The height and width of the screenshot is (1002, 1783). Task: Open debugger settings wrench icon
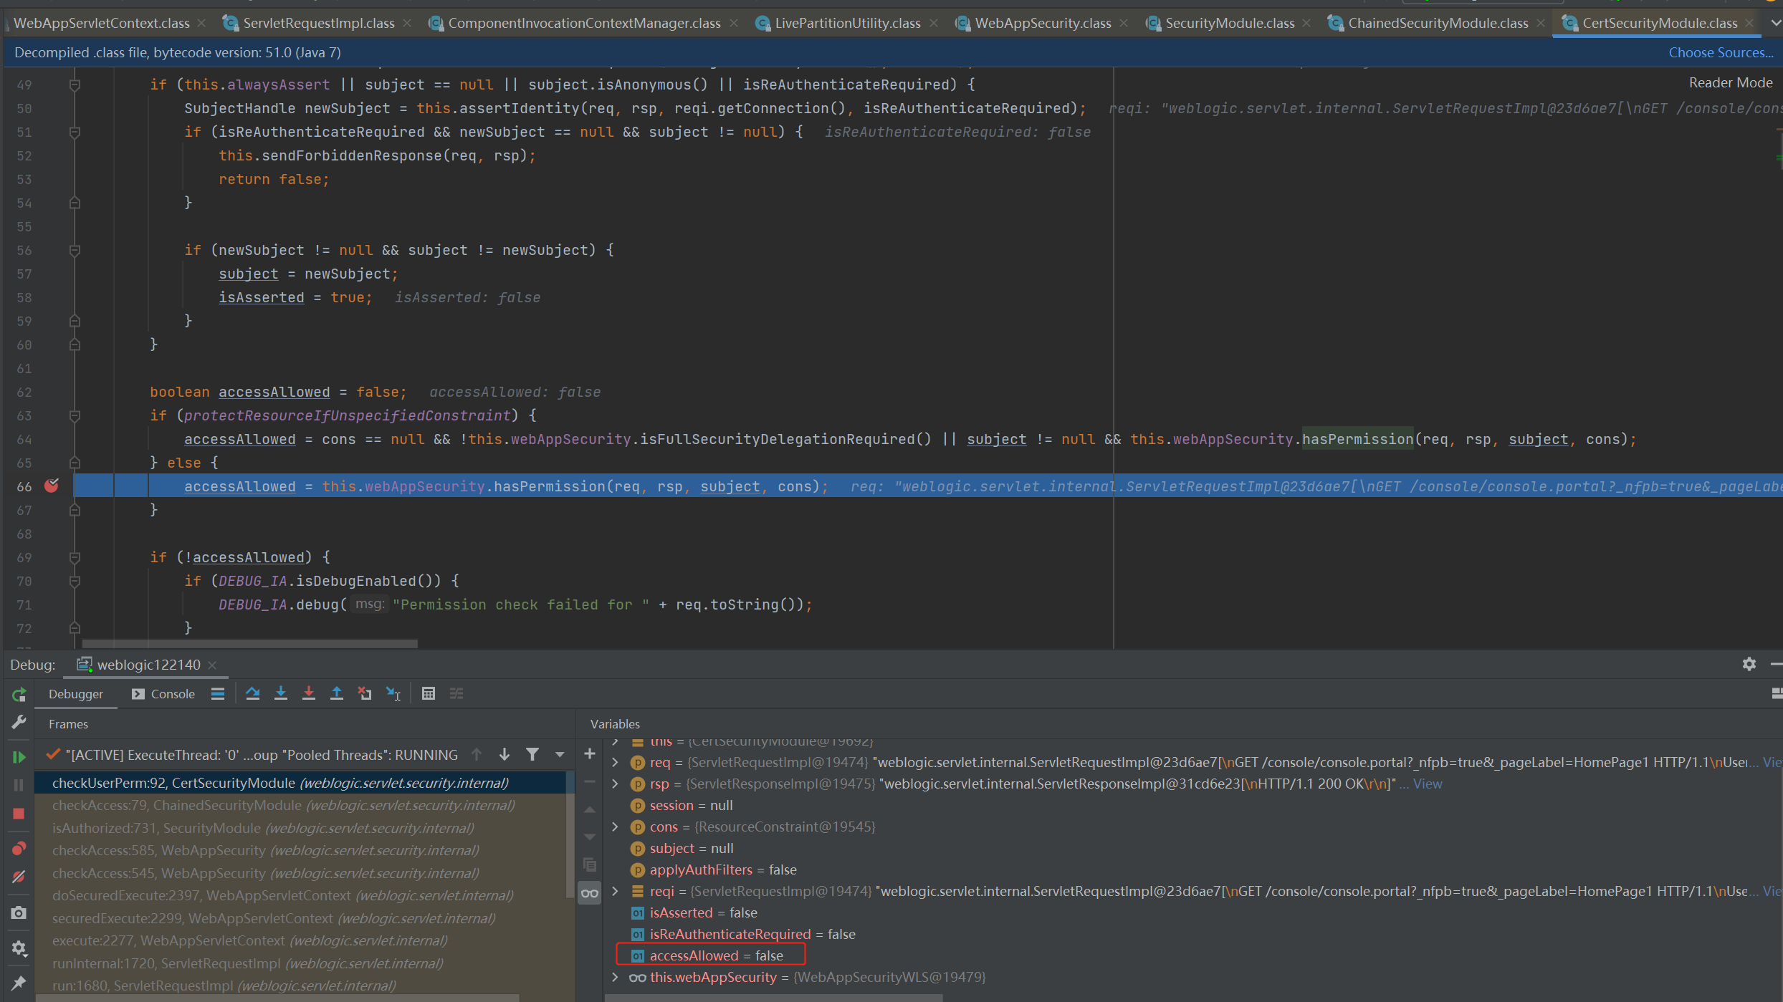click(19, 722)
